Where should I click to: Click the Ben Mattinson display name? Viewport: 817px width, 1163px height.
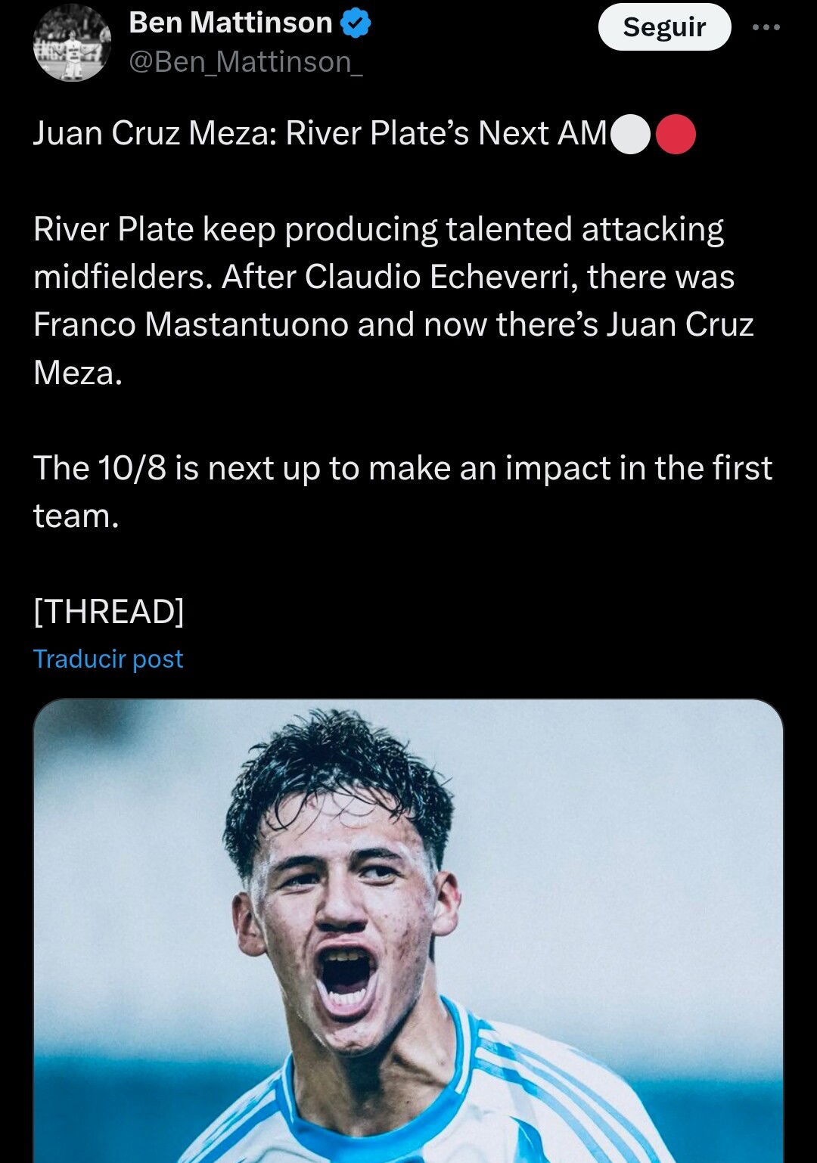point(231,23)
